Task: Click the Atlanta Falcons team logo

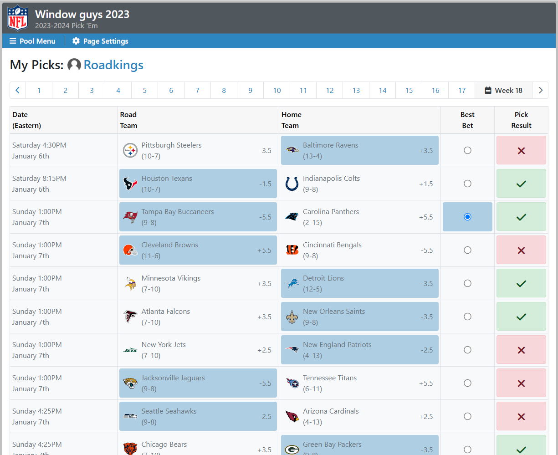Action: 130,317
